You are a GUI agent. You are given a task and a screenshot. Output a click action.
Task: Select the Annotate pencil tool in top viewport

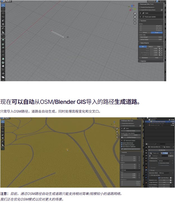(3, 28)
